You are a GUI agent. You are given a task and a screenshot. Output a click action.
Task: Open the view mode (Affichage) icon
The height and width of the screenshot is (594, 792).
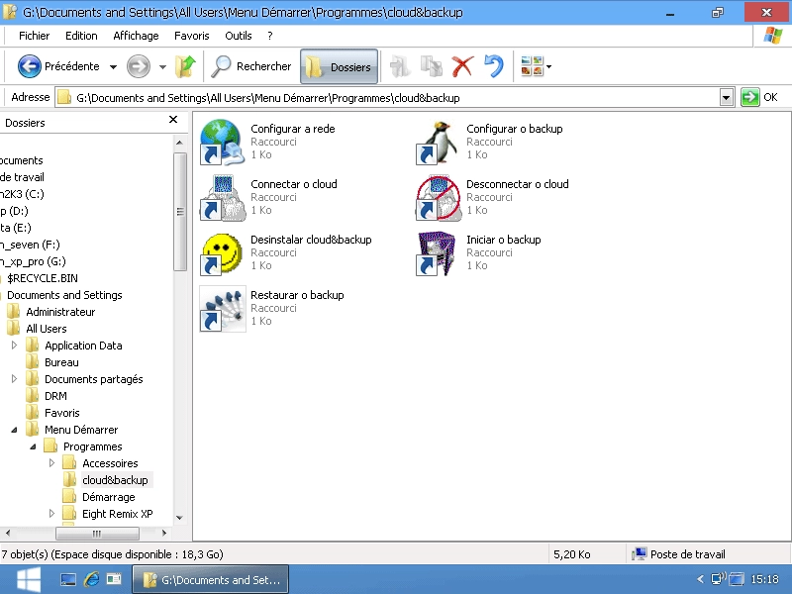(x=532, y=66)
